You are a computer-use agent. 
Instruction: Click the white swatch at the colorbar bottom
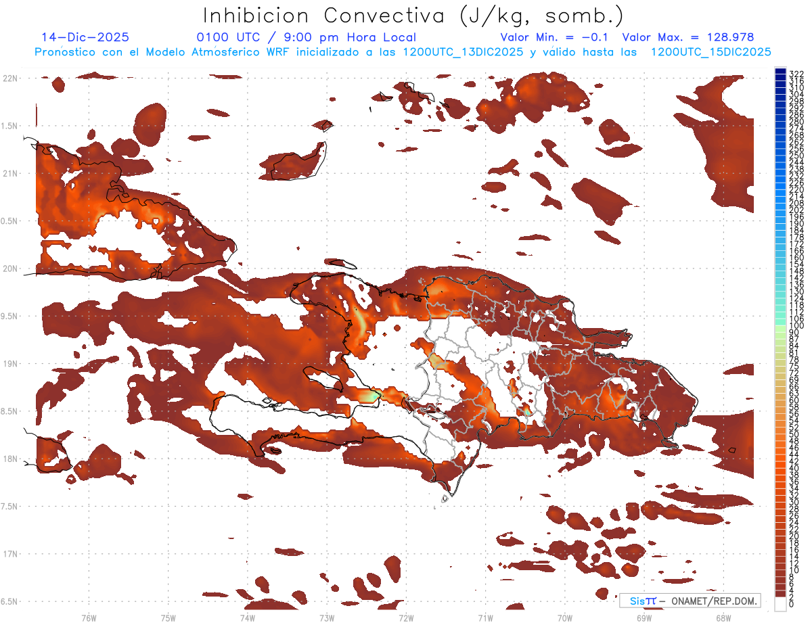point(780,604)
